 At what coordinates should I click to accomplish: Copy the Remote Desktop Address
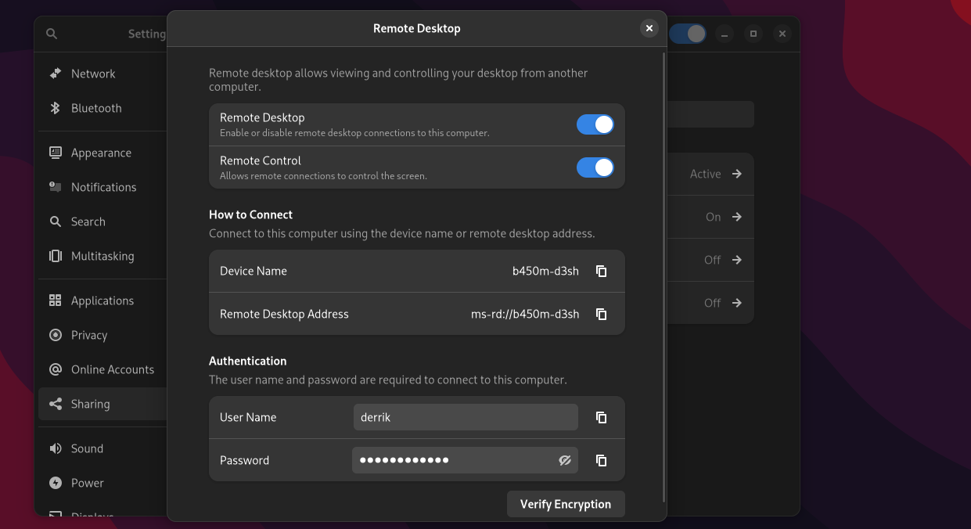[601, 314]
